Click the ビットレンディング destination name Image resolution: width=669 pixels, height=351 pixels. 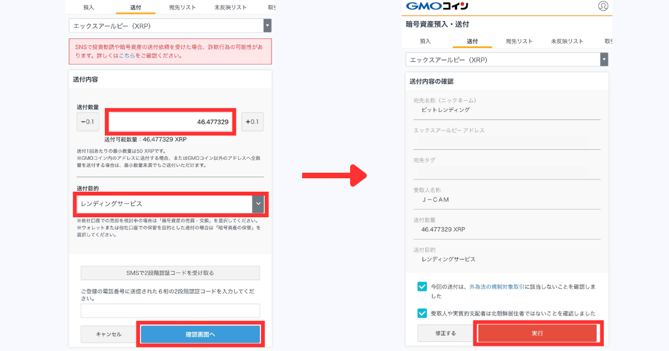pyautogui.click(x=445, y=110)
